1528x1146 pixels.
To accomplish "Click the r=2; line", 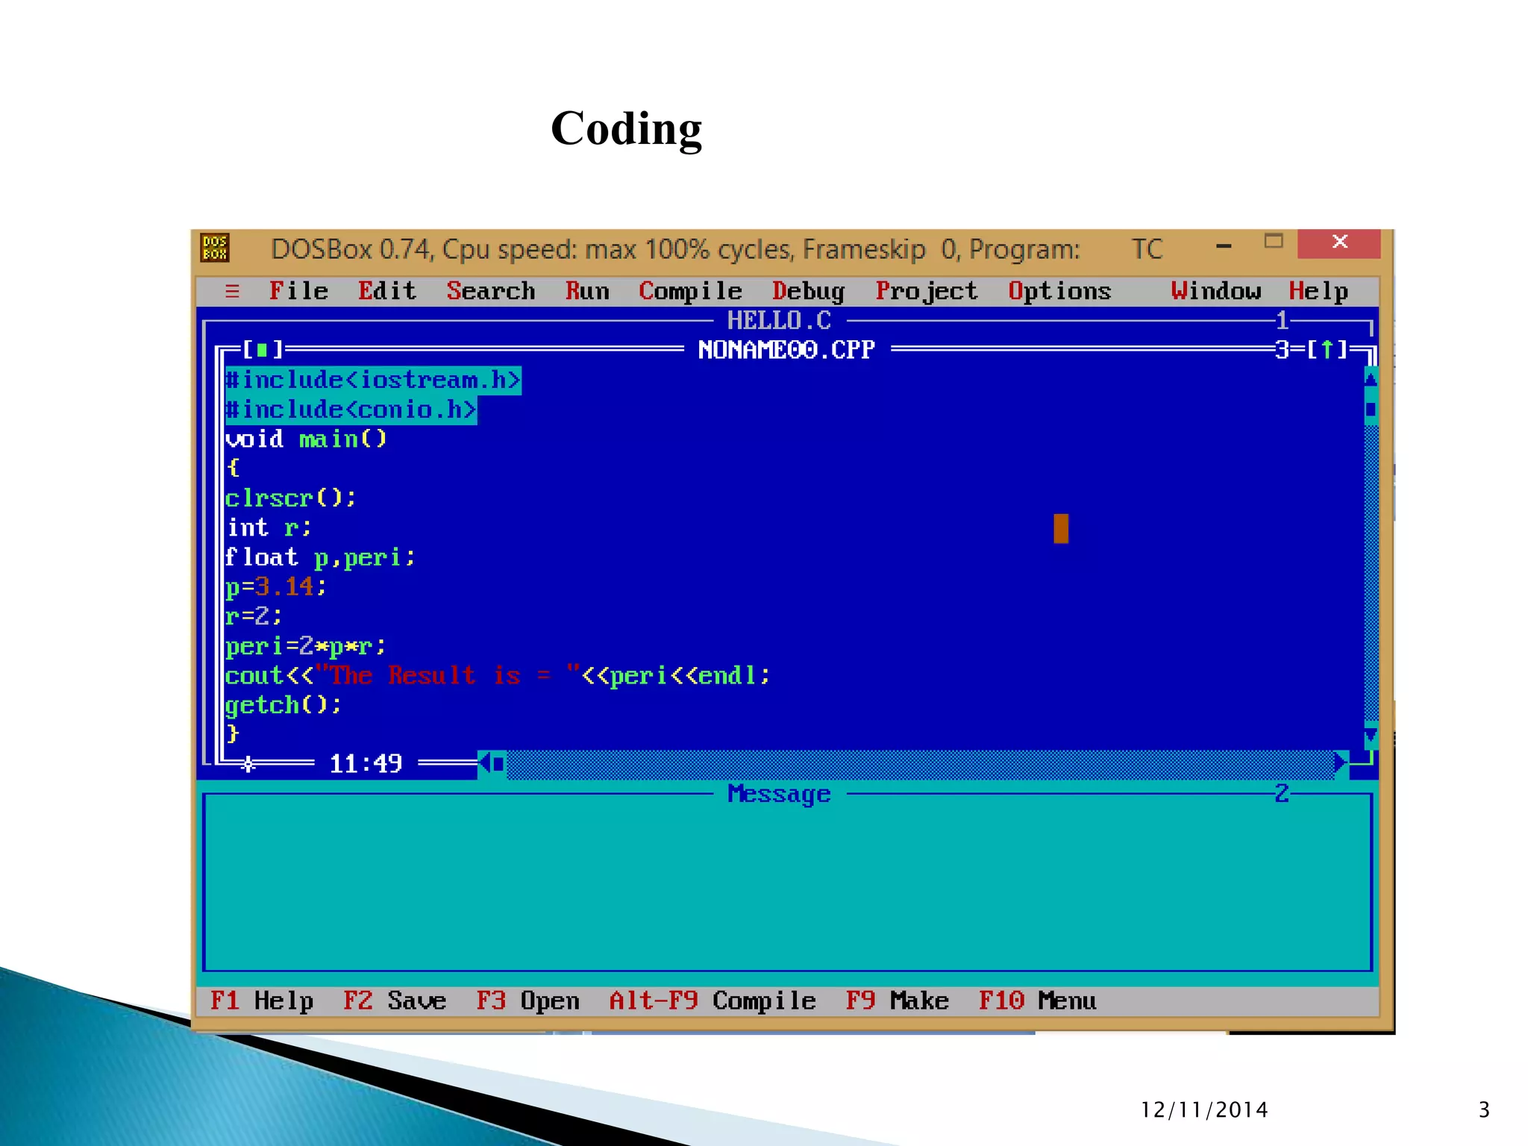I will click(254, 616).
